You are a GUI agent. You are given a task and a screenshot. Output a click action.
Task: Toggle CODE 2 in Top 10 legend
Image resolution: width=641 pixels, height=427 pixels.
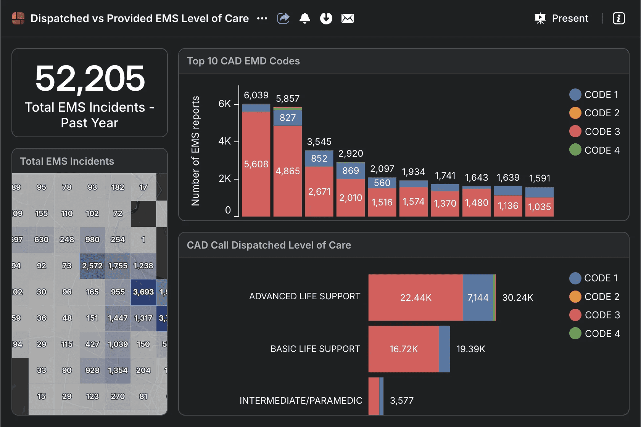pyautogui.click(x=601, y=113)
